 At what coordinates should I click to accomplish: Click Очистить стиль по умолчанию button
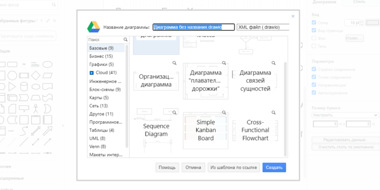click(346, 147)
